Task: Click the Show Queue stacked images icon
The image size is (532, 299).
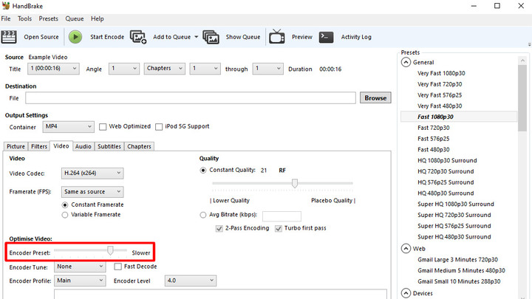Action: (x=211, y=37)
